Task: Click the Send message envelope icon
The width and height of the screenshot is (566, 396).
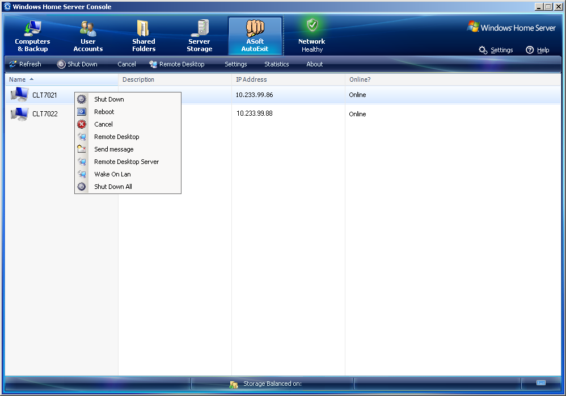Action: 82,149
